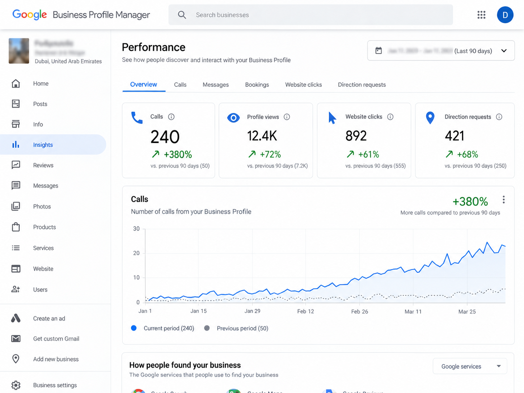Click the Reviews icon in sidebar
Viewport: 524px width, 393px height.
coord(16,165)
